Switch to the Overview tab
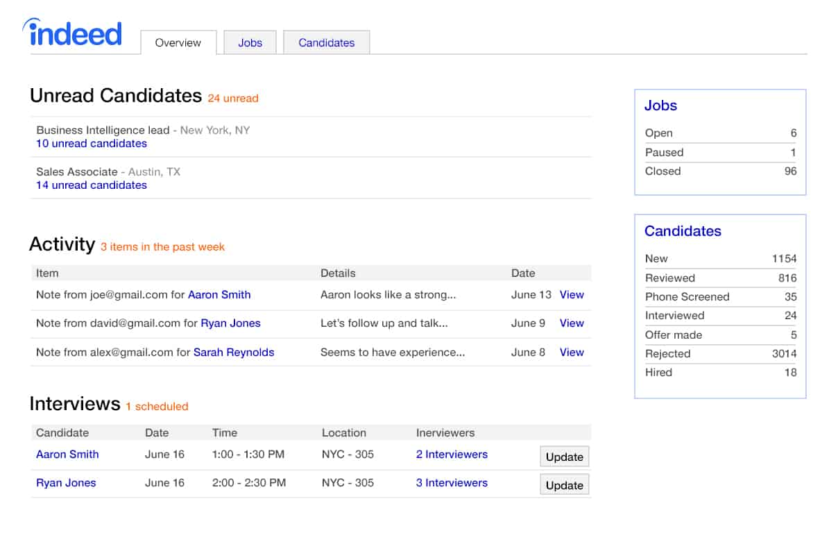Viewport: 838px width, 533px height. (178, 42)
